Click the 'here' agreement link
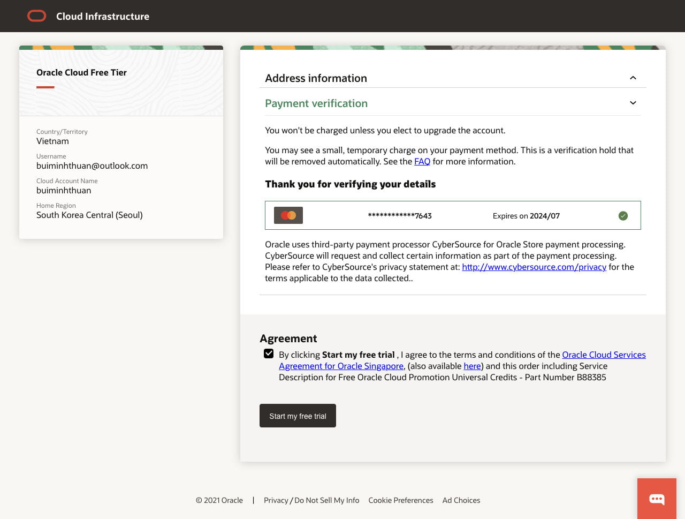The width and height of the screenshot is (685, 519). click(x=472, y=366)
